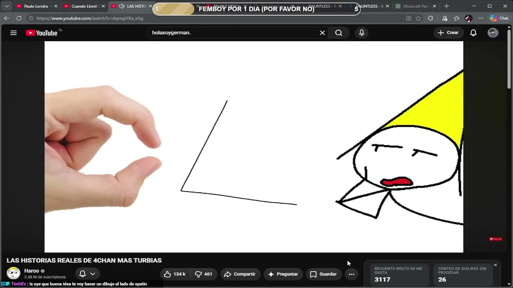The image size is (513, 288).
Task: Open the tab actions icon in address bar
Action: tap(408, 18)
